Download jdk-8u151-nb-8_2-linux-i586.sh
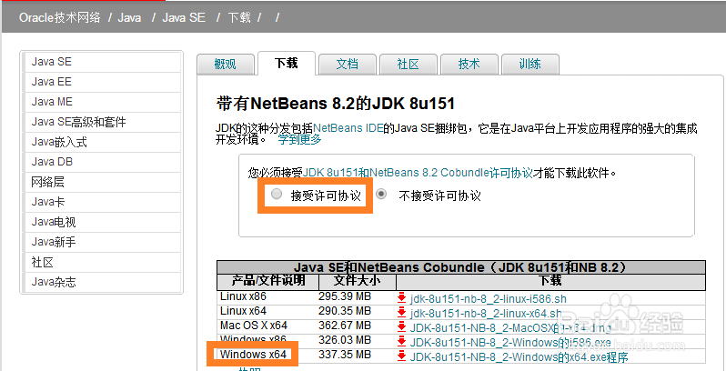Viewport: 726px width, 371px height. pos(488,299)
